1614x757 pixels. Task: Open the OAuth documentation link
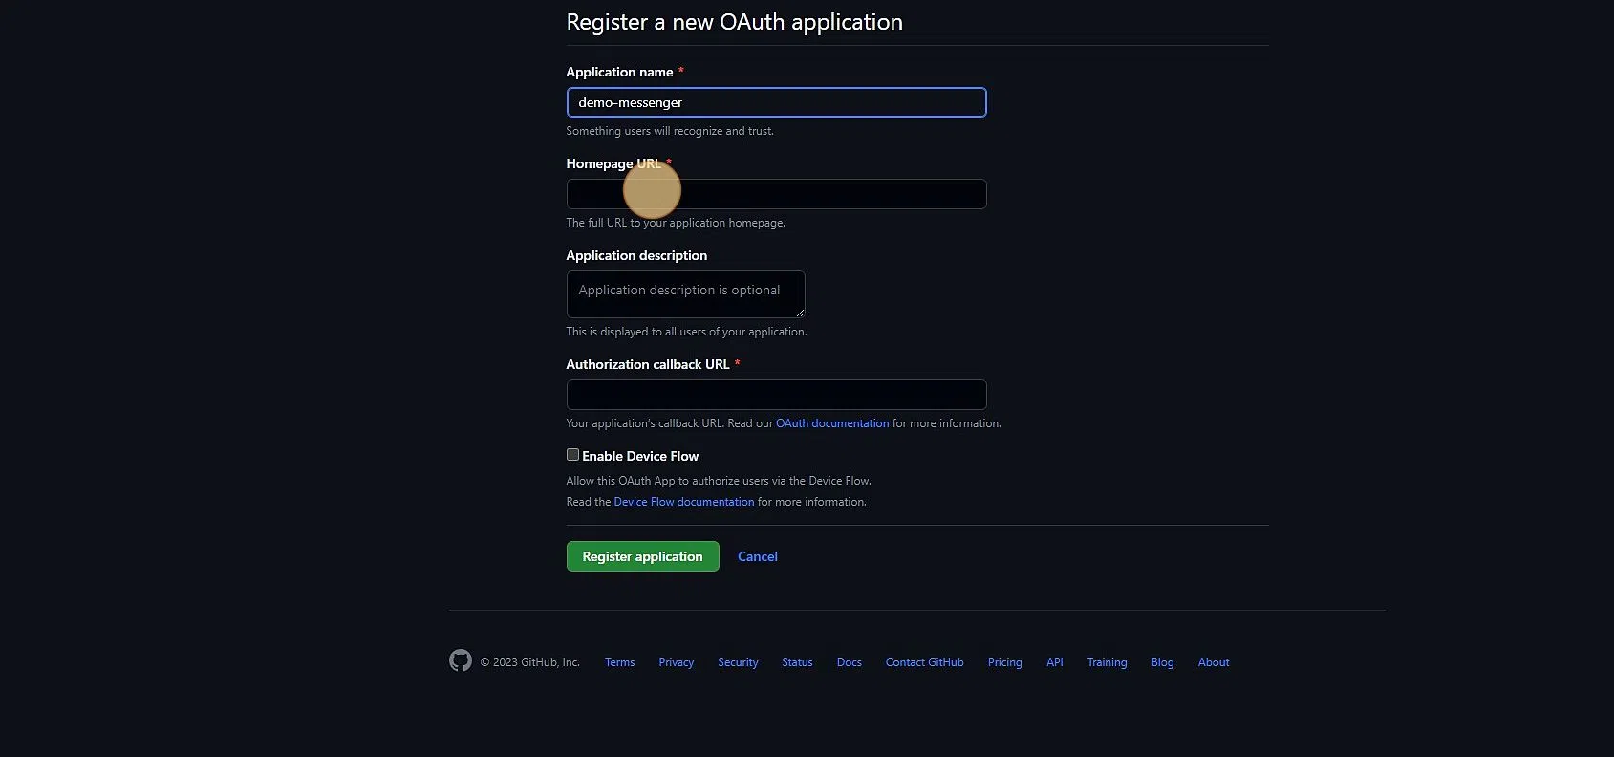tap(832, 423)
